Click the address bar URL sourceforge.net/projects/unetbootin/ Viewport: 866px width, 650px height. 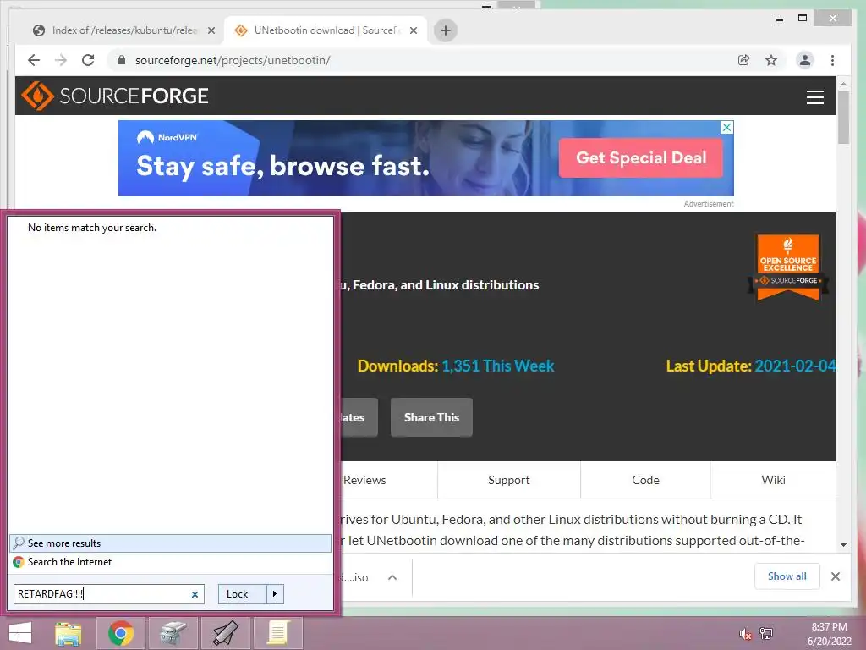point(233,60)
